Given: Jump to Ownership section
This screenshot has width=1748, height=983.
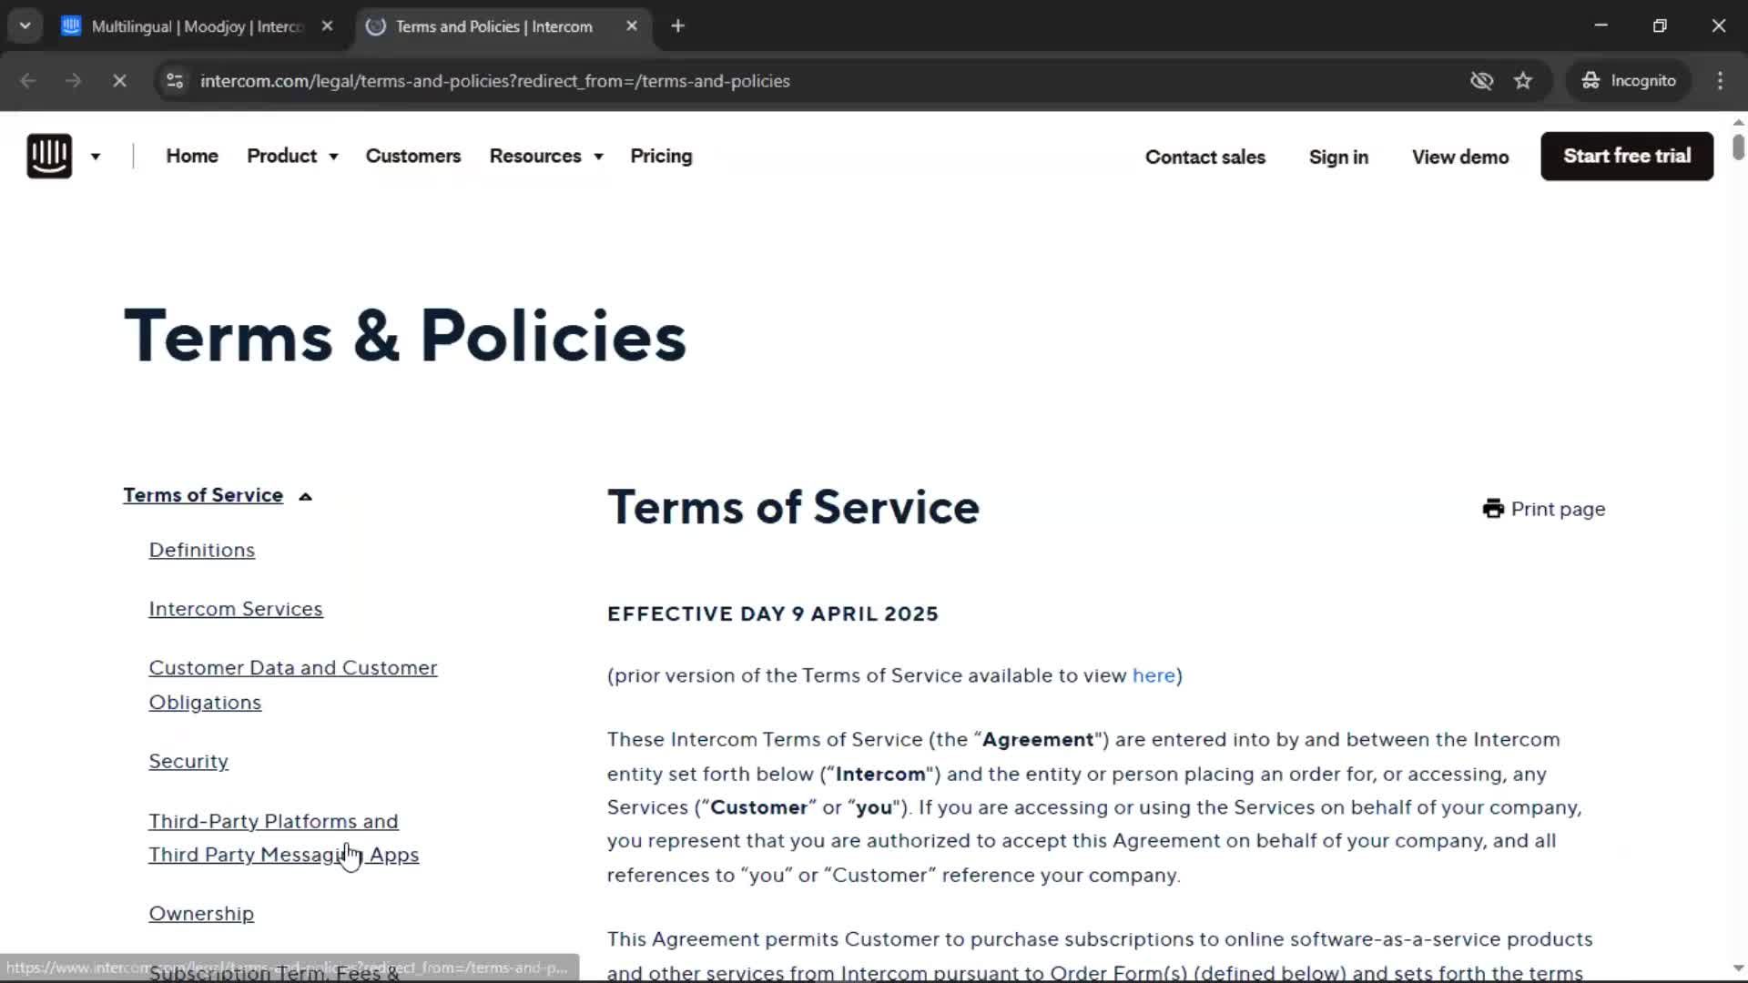Looking at the screenshot, I should (201, 913).
